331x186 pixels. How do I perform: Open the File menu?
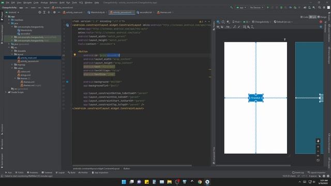coord(8,3)
